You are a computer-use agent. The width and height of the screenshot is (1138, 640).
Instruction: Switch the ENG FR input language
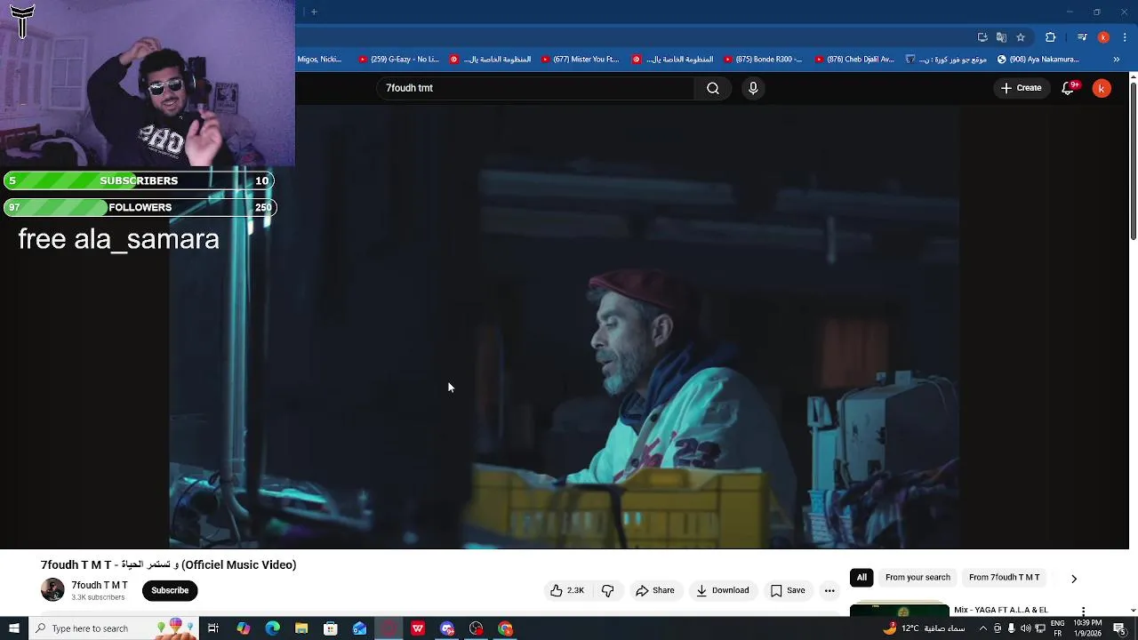pyautogui.click(x=1058, y=628)
